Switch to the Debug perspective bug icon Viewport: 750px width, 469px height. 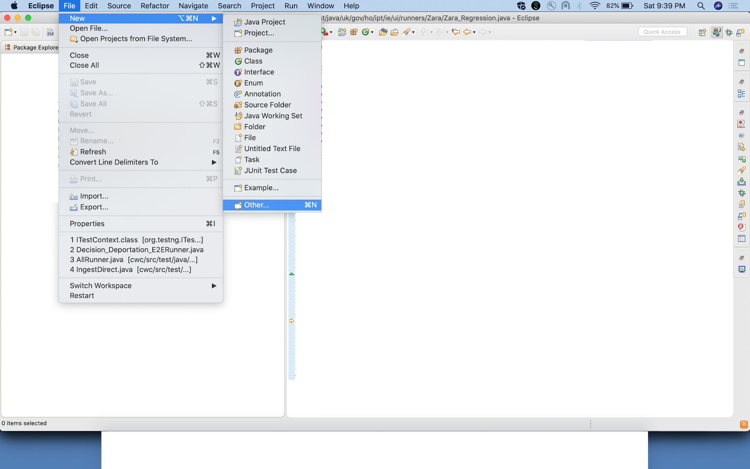[729, 32]
